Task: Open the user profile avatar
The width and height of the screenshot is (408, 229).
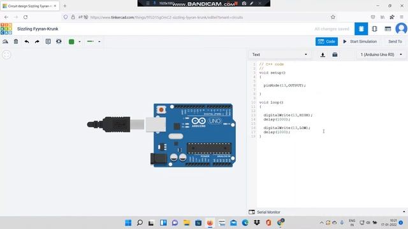Action: tap(401, 29)
